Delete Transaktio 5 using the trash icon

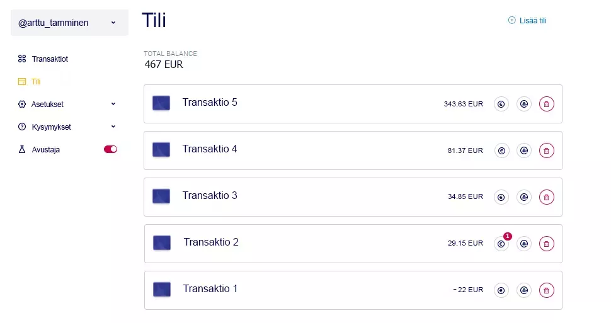[x=547, y=104]
